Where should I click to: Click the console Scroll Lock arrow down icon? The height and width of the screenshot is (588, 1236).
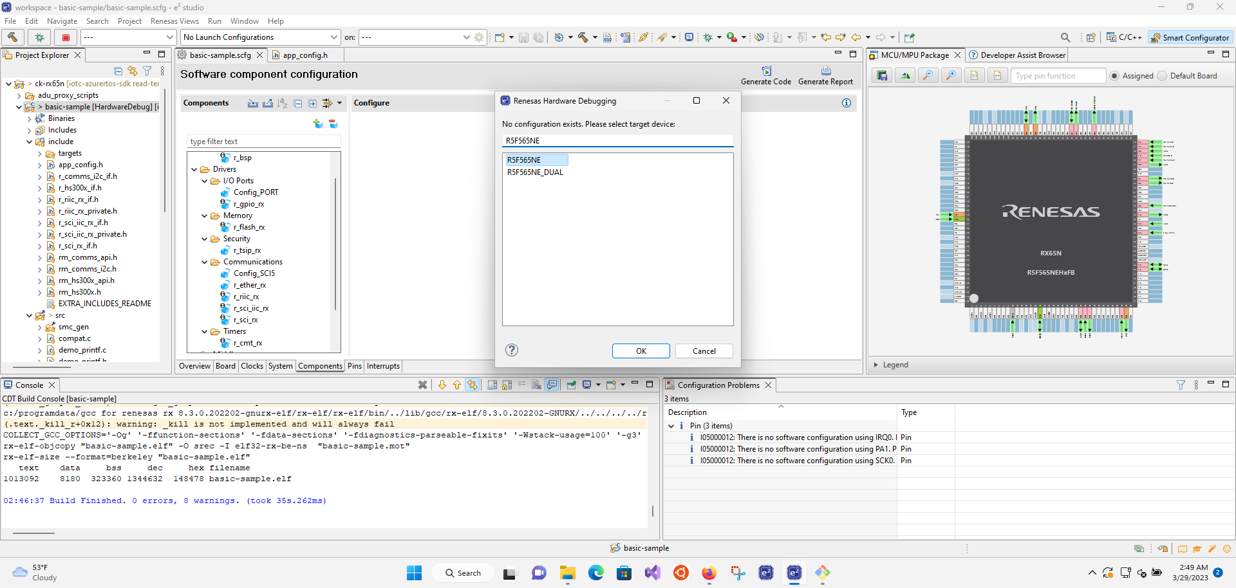(442, 385)
